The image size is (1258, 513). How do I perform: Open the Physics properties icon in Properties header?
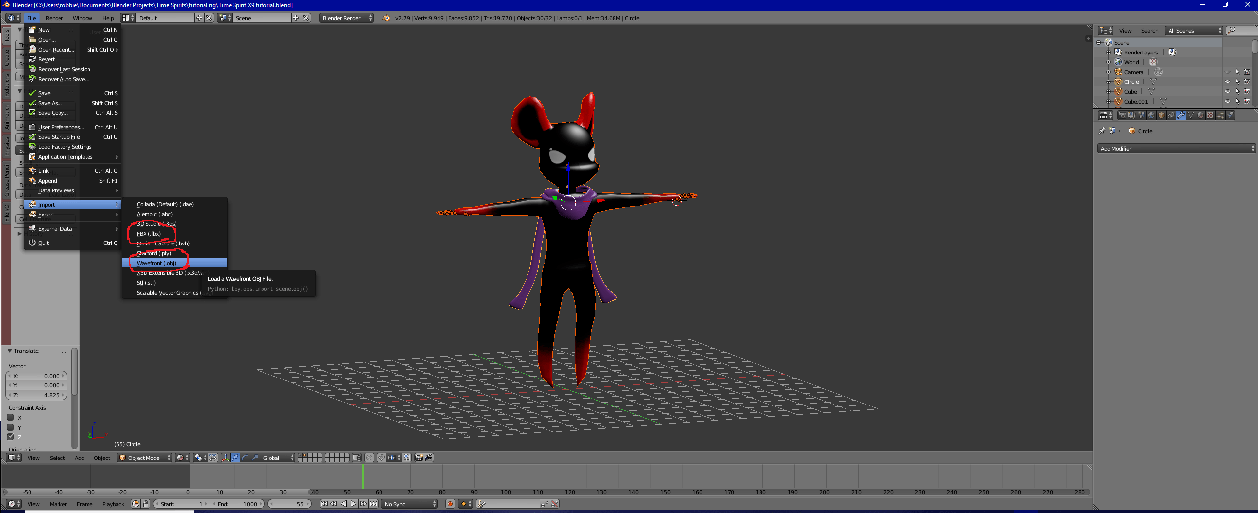click(x=1230, y=115)
